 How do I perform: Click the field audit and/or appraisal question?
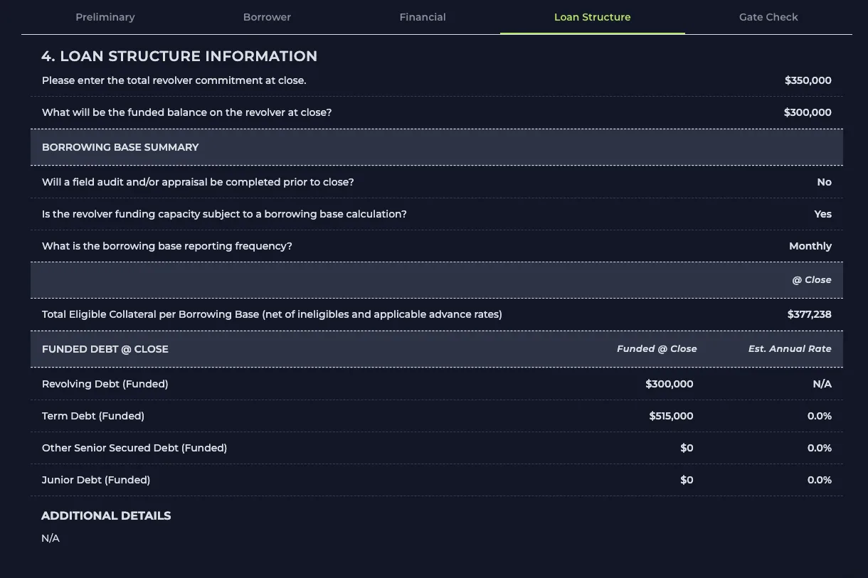point(198,182)
